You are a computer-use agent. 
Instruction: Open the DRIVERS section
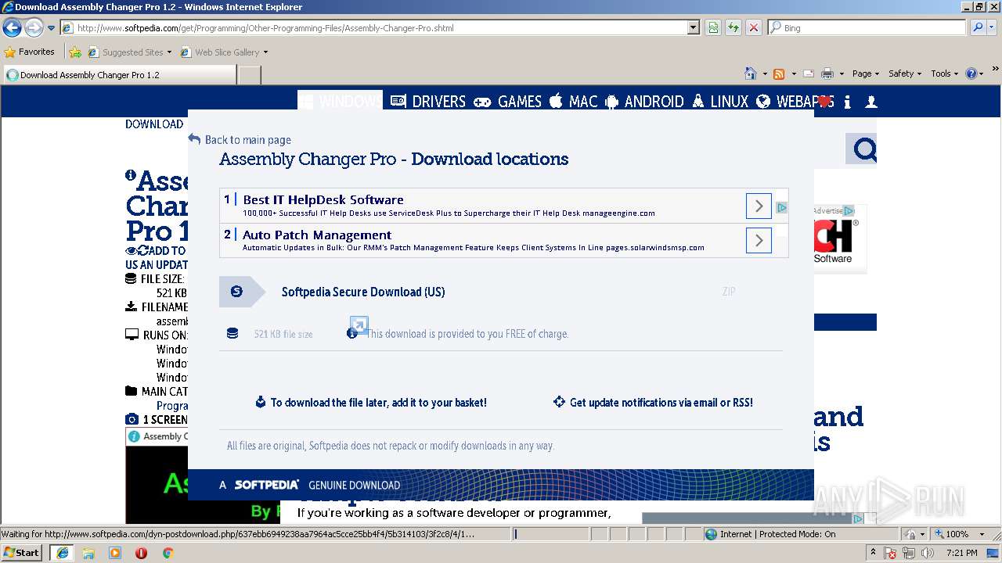[428, 101]
